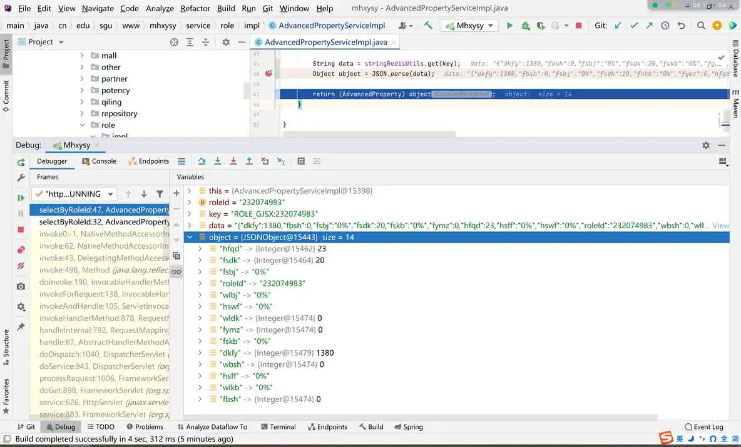Viewport: 741px width, 447px height.
Task: Click the Step Out debug icon
Action: tap(249, 161)
